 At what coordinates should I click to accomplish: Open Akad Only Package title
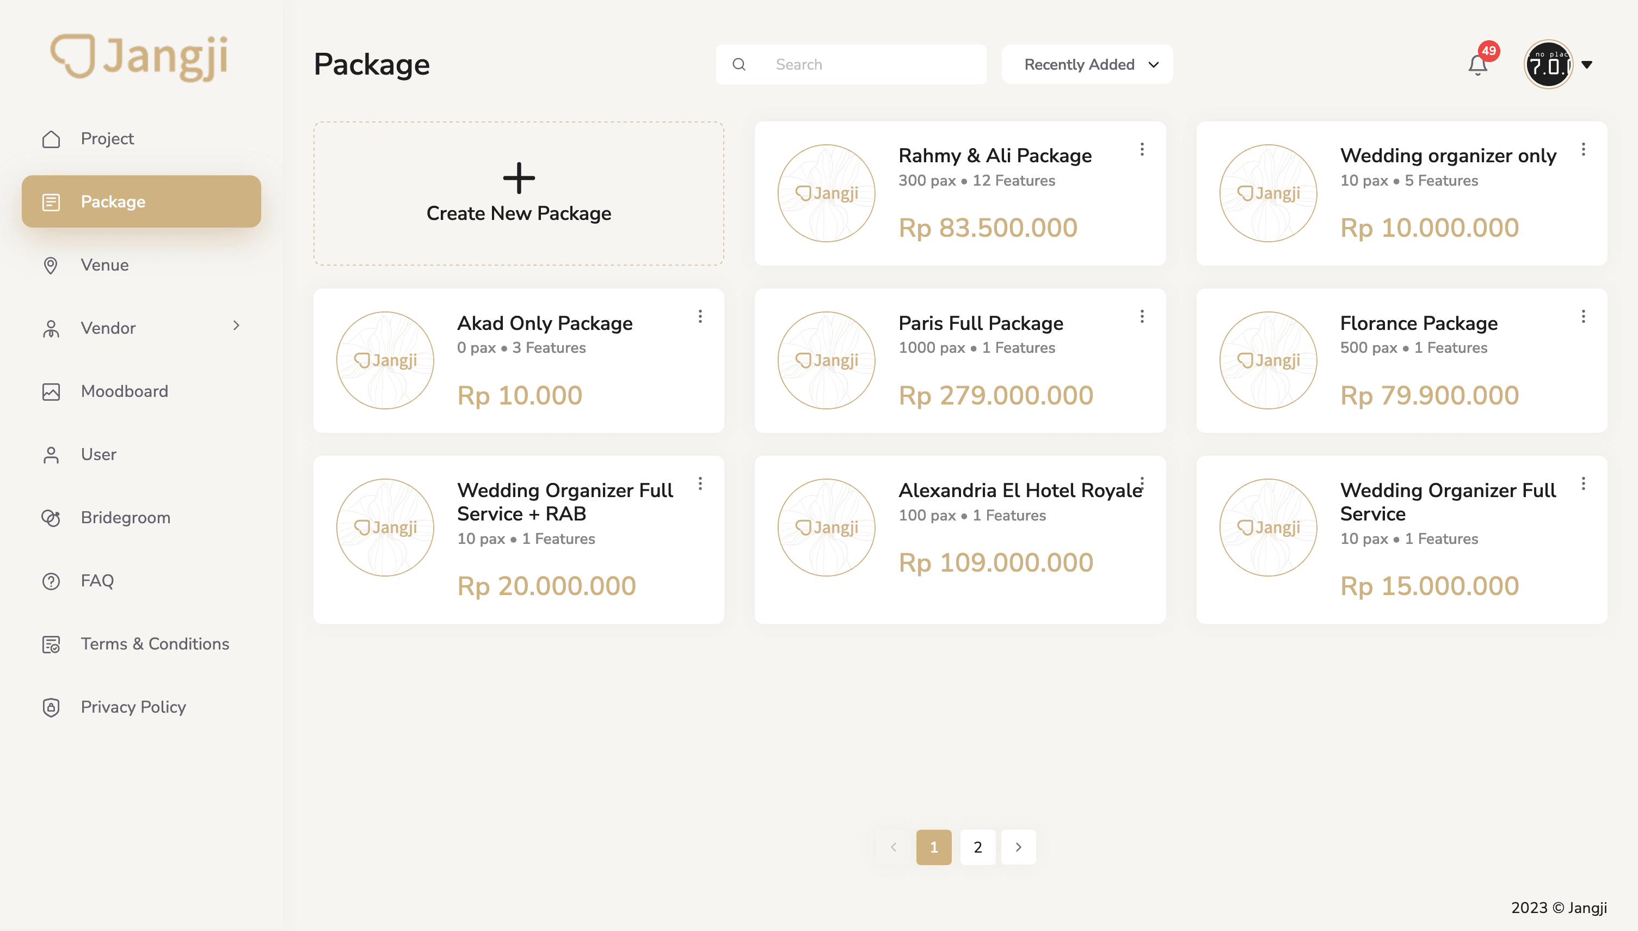pyautogui.click(x=545, y=323)
